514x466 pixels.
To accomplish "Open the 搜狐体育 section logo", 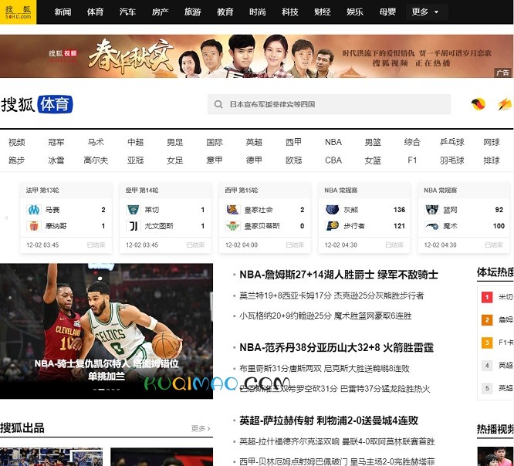I will click(37, 104).
